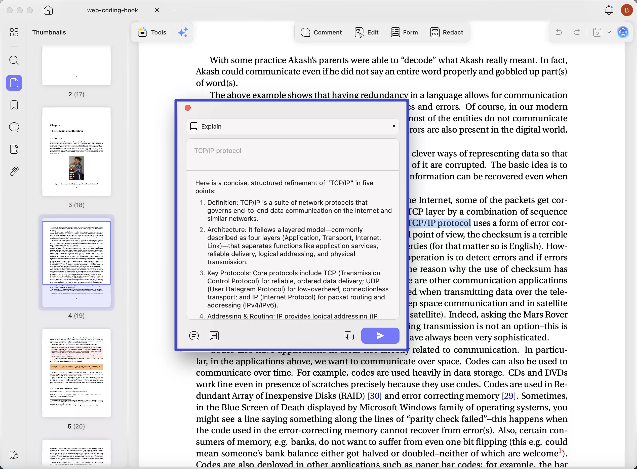The height and width of the screenshot is (469, 637).
Task: Add response as comment note
Action: [x=194, y=336]
